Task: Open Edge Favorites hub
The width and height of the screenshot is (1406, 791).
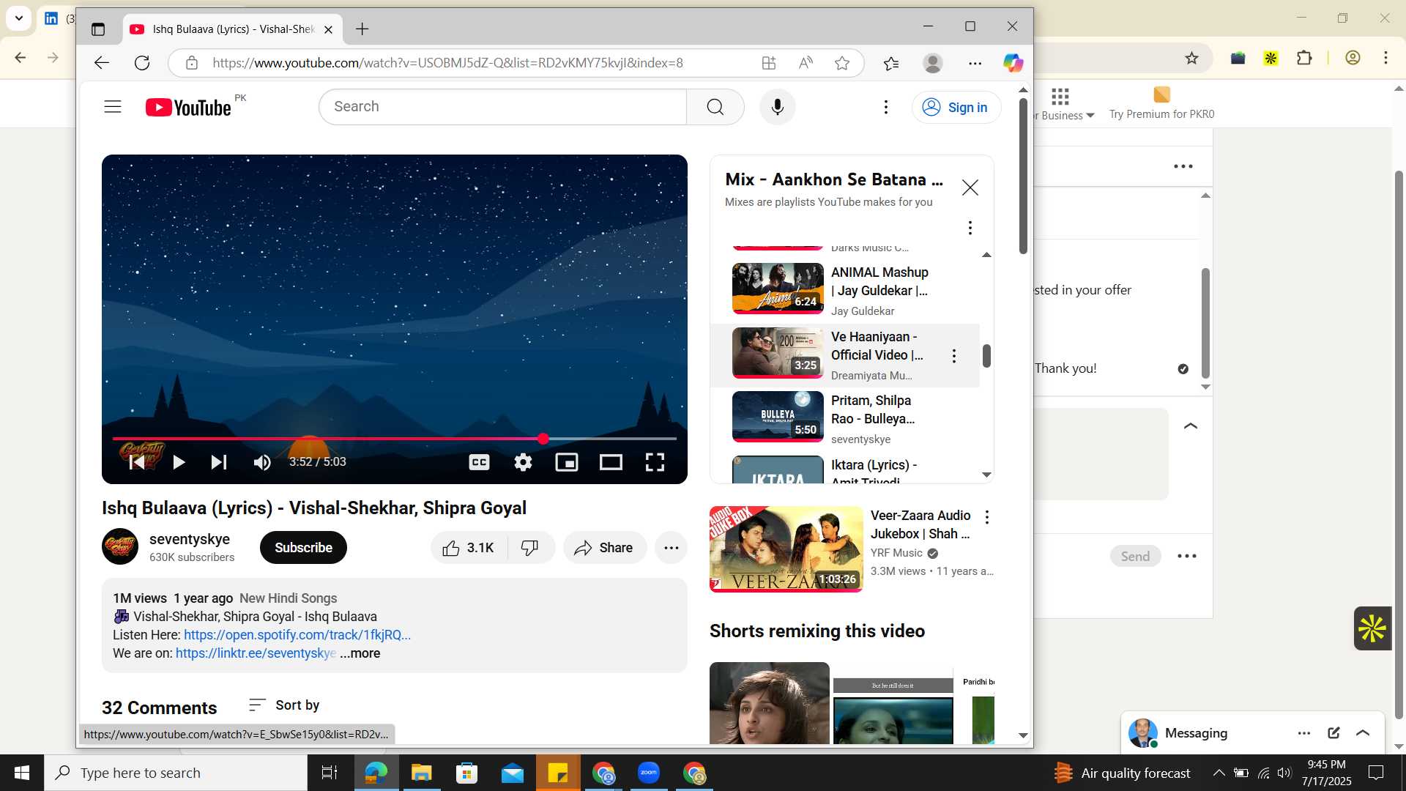Action: 891,63
